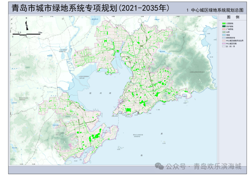This screenshot has height=176, width=249.
Task: Click the north arrow compass symbol
Action: click(26, 26)
